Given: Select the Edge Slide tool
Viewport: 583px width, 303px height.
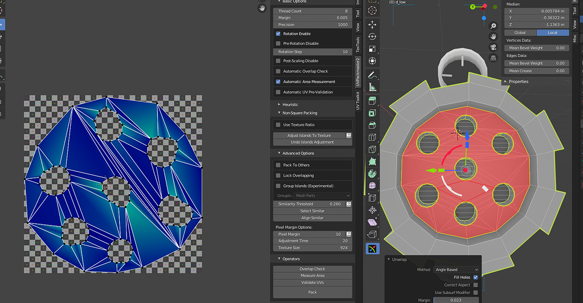Looking at the screenshot, I should (x=372, y=198).
